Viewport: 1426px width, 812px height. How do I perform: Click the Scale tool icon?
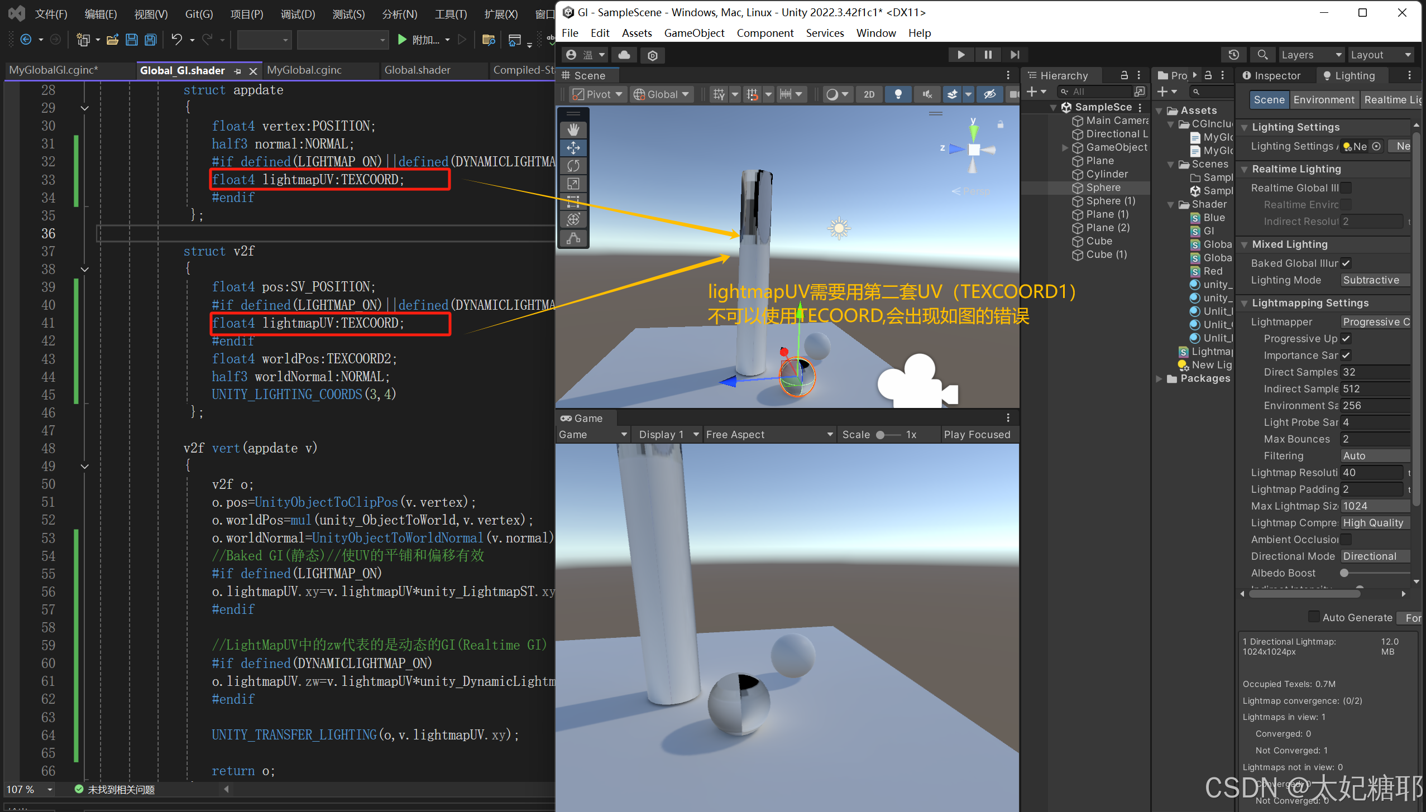tap(573, 184)
